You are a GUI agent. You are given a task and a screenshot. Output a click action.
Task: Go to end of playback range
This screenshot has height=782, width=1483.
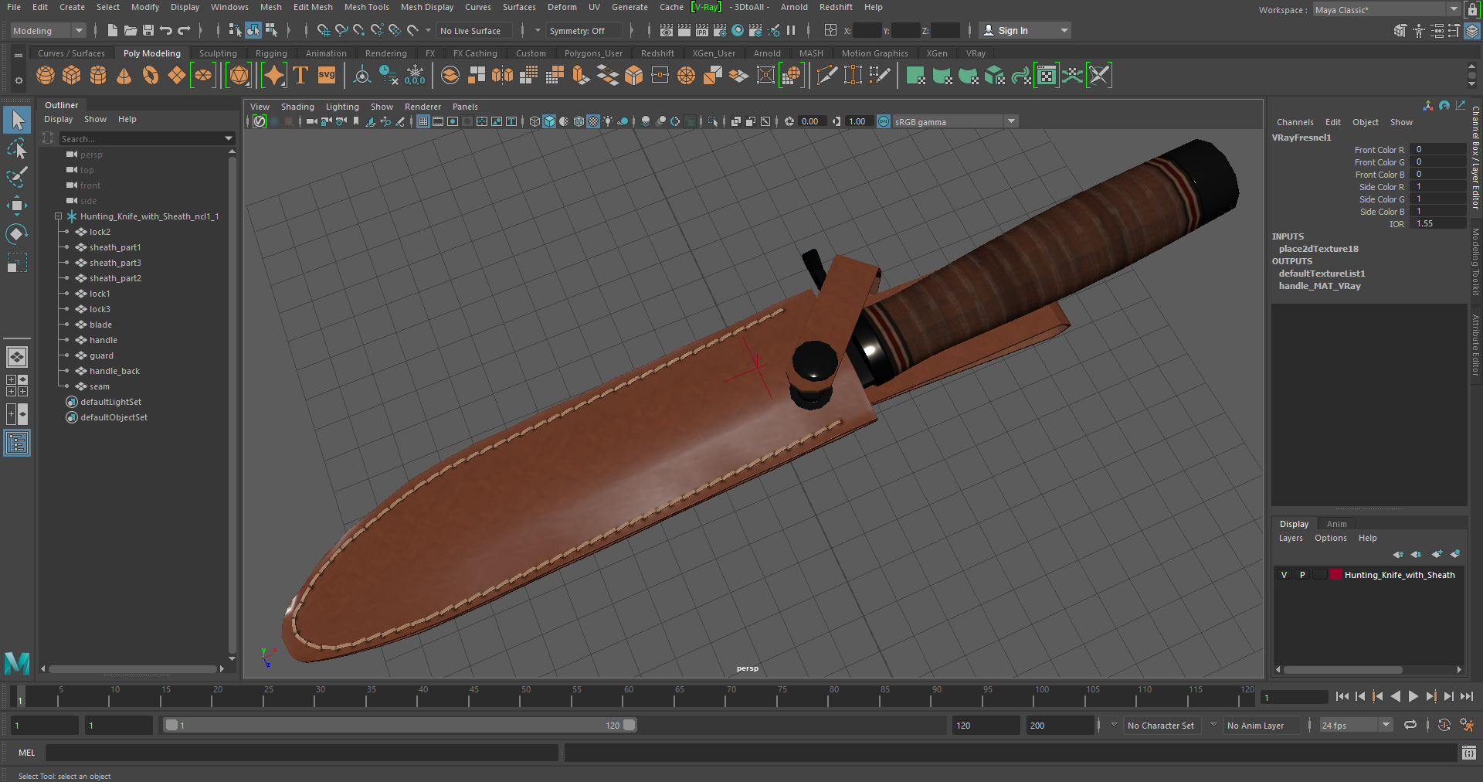pyautogui.click(x=1466, y=696)
